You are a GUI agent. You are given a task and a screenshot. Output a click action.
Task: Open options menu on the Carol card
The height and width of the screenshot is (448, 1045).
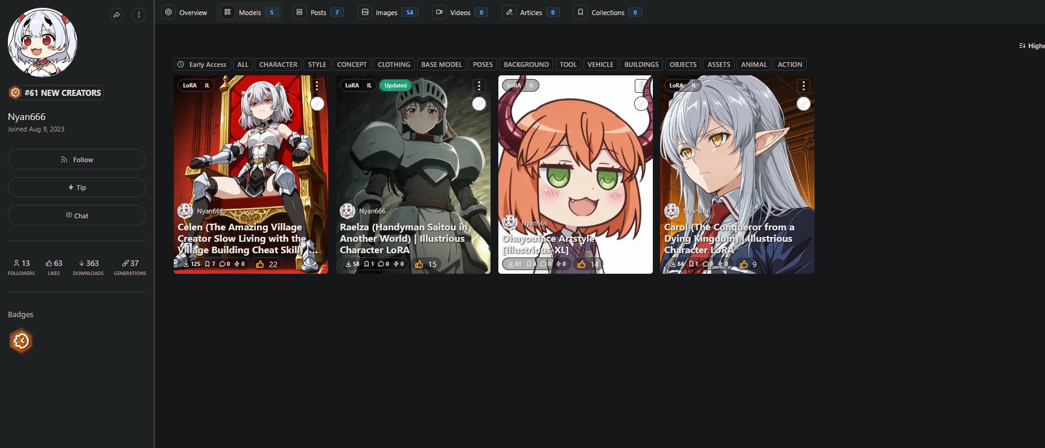click(x=804, y=86)
